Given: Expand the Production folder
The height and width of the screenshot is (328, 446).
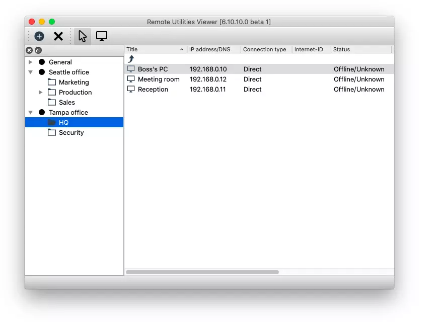Looking at the screenshot, I should click(x=41, y=92).
